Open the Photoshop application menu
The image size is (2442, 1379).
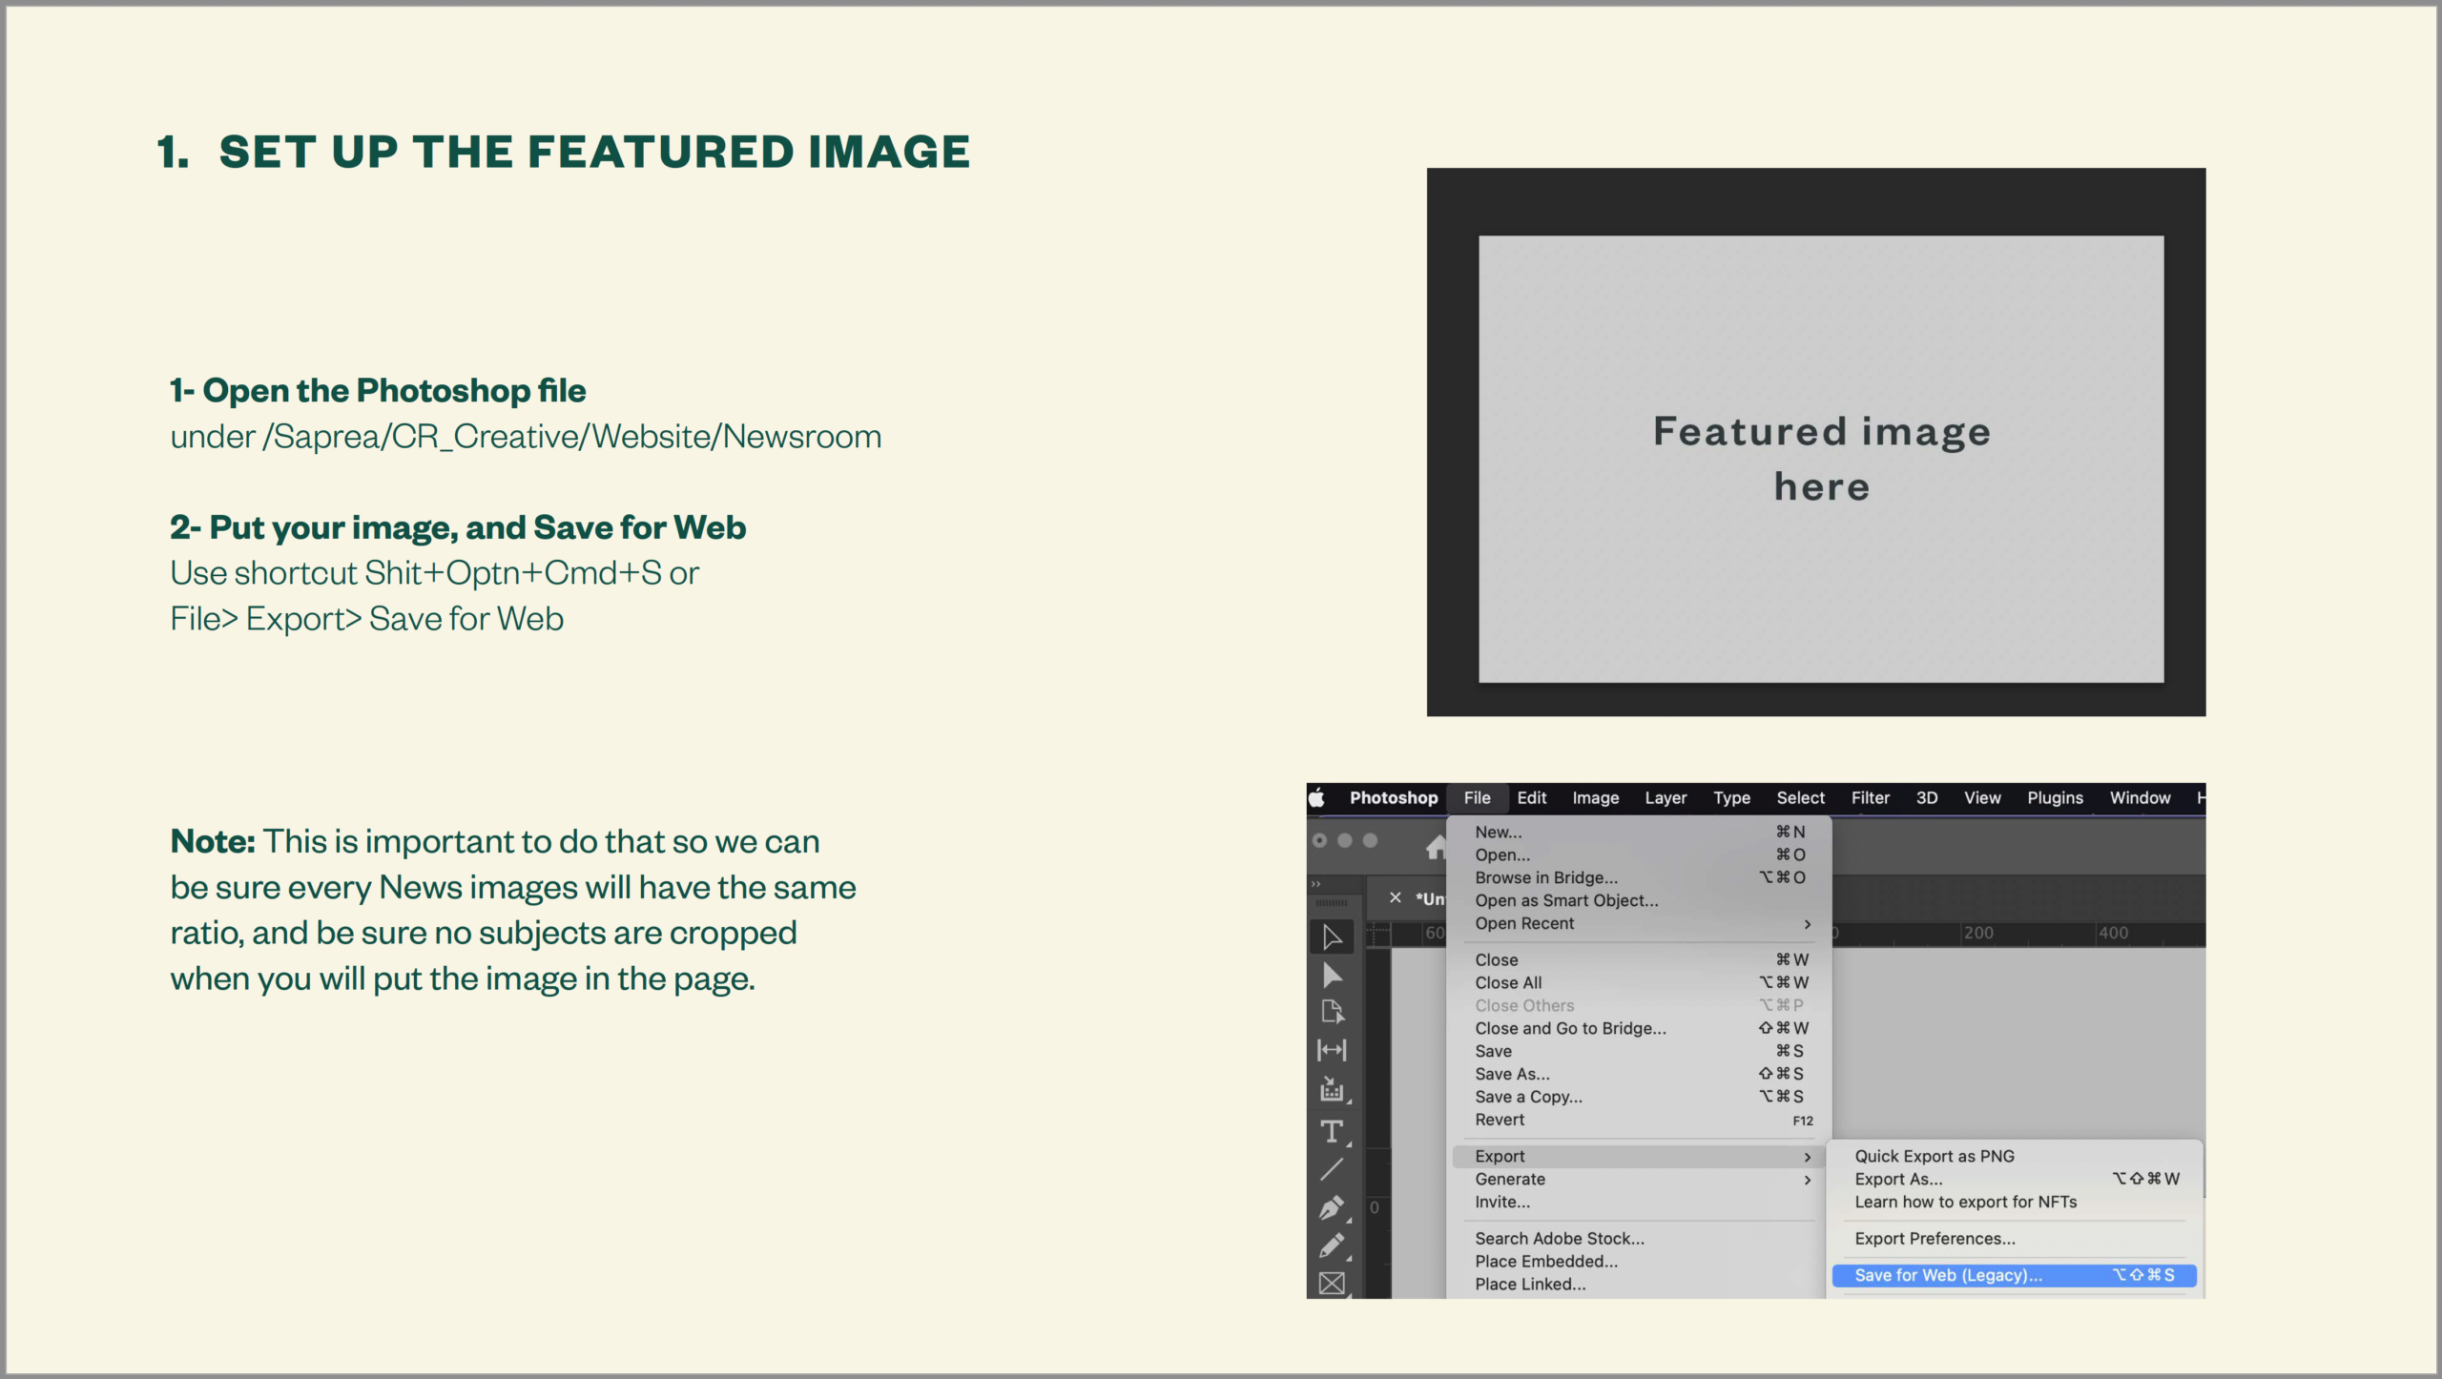tap(1393, 797)
